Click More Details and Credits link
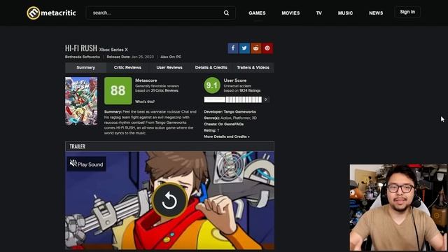The width and height of the screenshot is (448, 252). click(x=227, y=136)
